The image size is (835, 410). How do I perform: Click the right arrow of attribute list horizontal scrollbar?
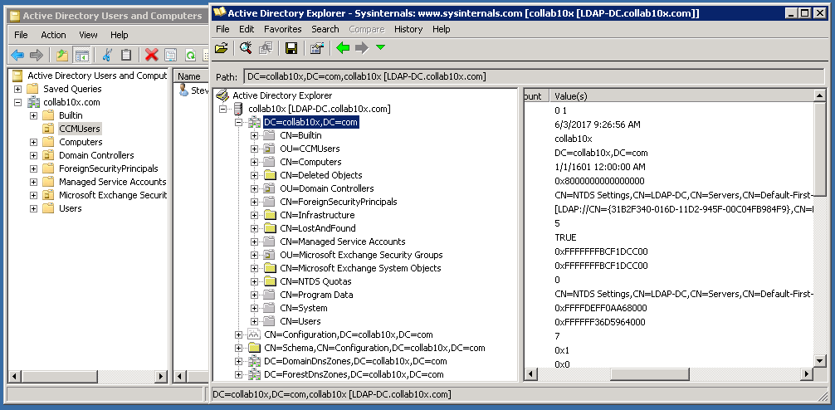[x=808, y=375]
